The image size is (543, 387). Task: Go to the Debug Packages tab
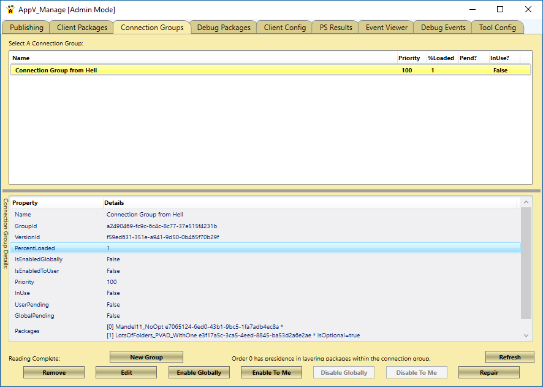click(x=224, y=28)
